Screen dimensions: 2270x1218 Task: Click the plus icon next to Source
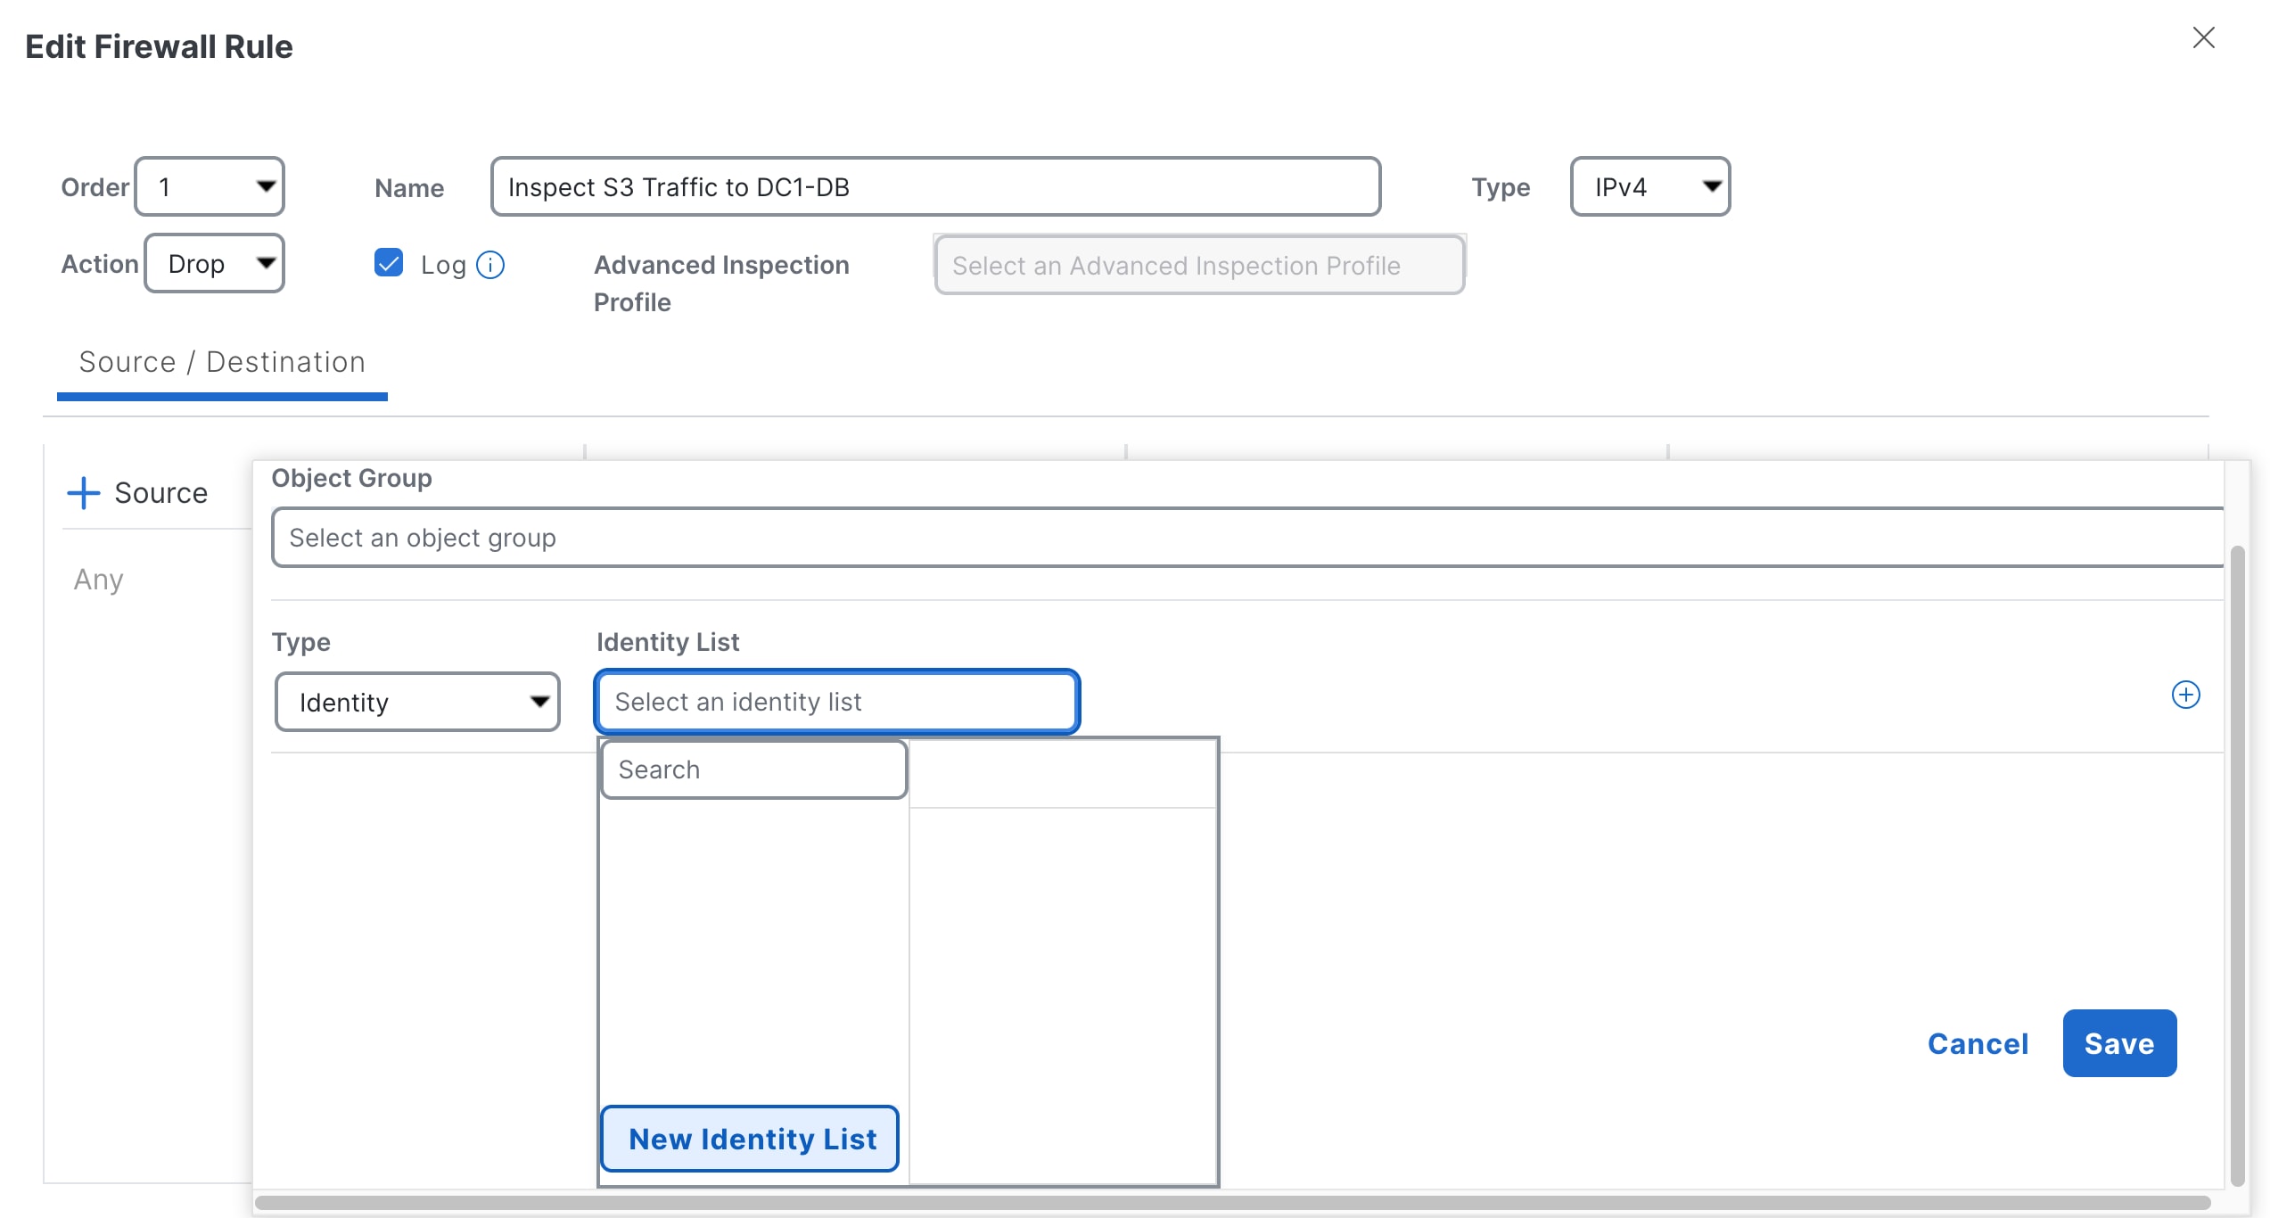point(84,492)
